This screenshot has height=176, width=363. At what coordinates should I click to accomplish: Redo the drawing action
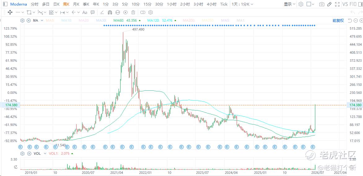pyautogui.click(x=360, y=12)
